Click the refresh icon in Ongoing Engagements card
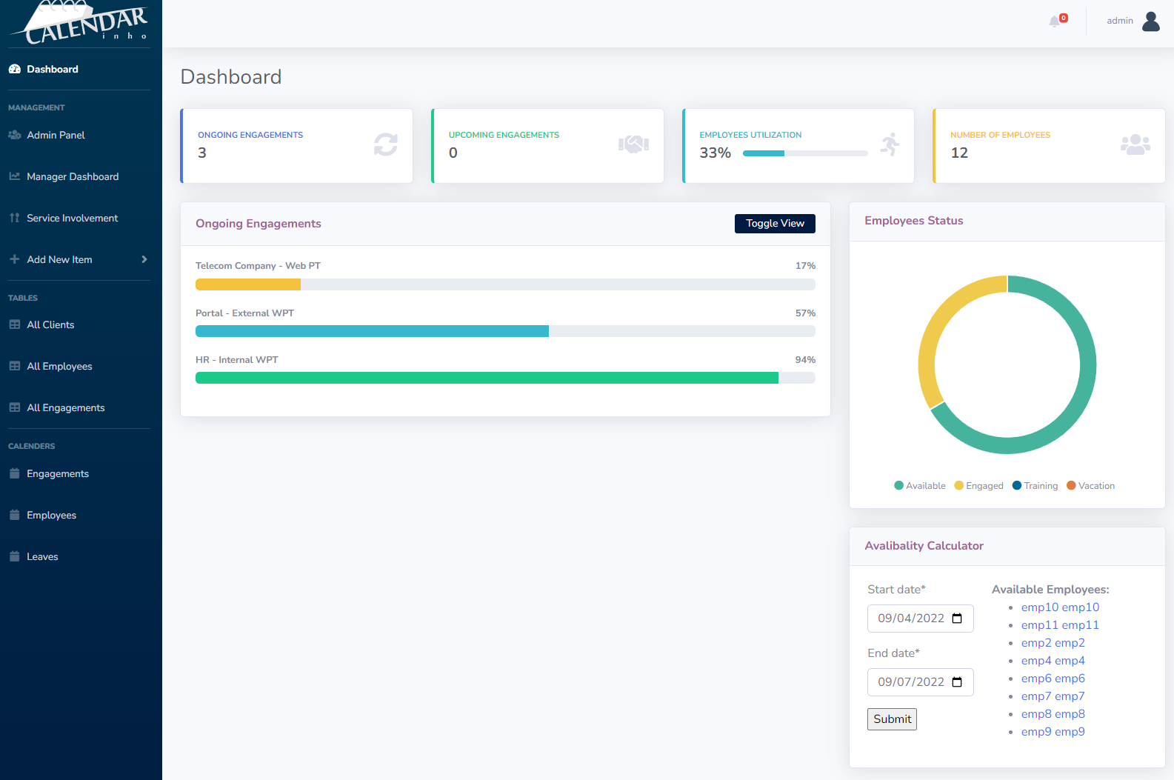This screenshot has height=780, width=1174. point(386,144)
